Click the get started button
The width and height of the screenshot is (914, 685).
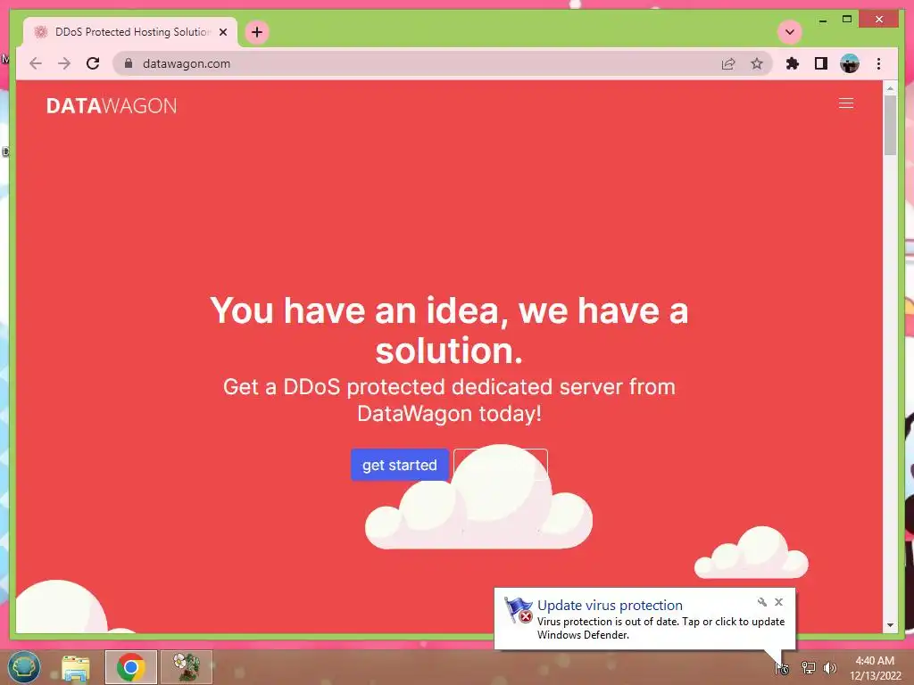pos(399,465)
